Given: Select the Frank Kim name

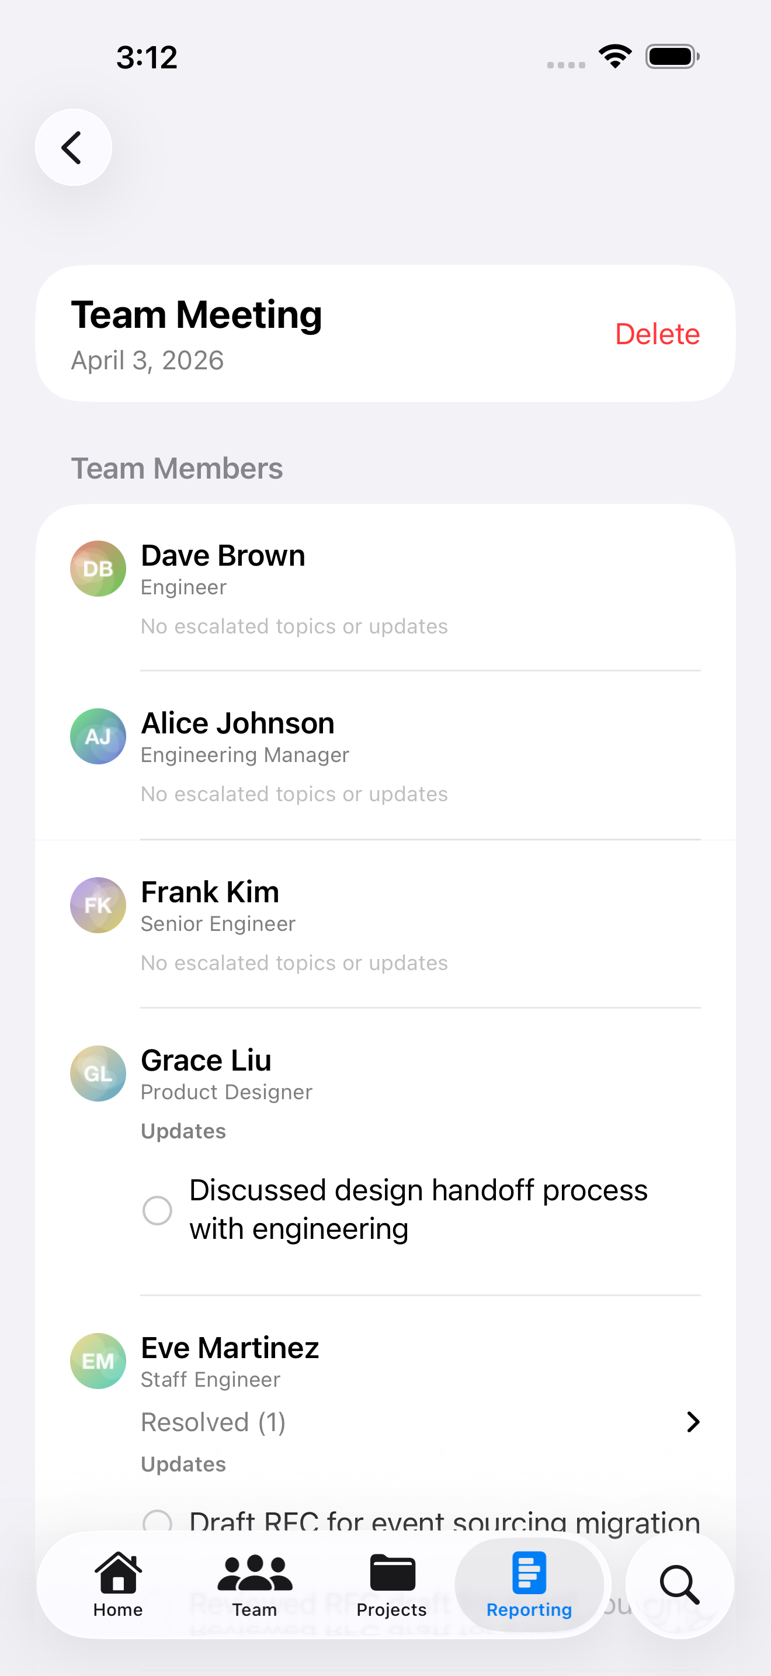Looking at the screenshot, I should pos(210,892).
